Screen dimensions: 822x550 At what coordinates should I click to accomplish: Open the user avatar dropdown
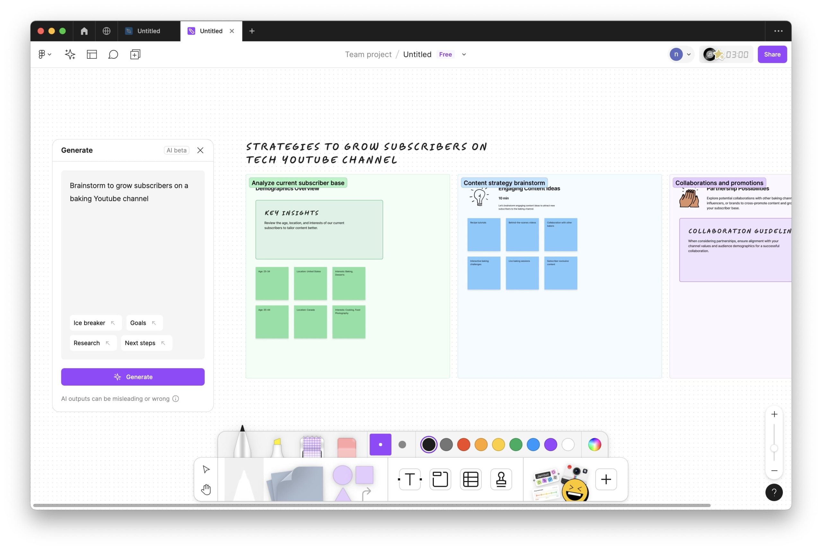pyautogui.click(x=681, y=54)
